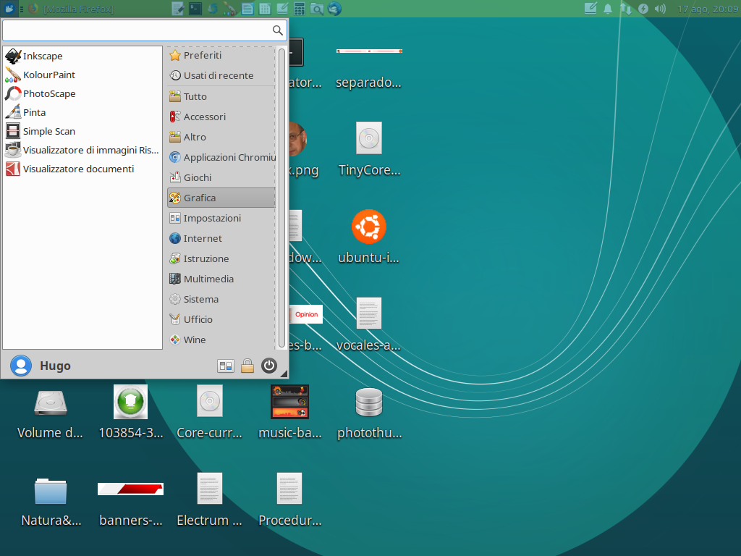Open Visualizzatore di immagini Ristretto
Screen dimensions: 741x556
82,151
